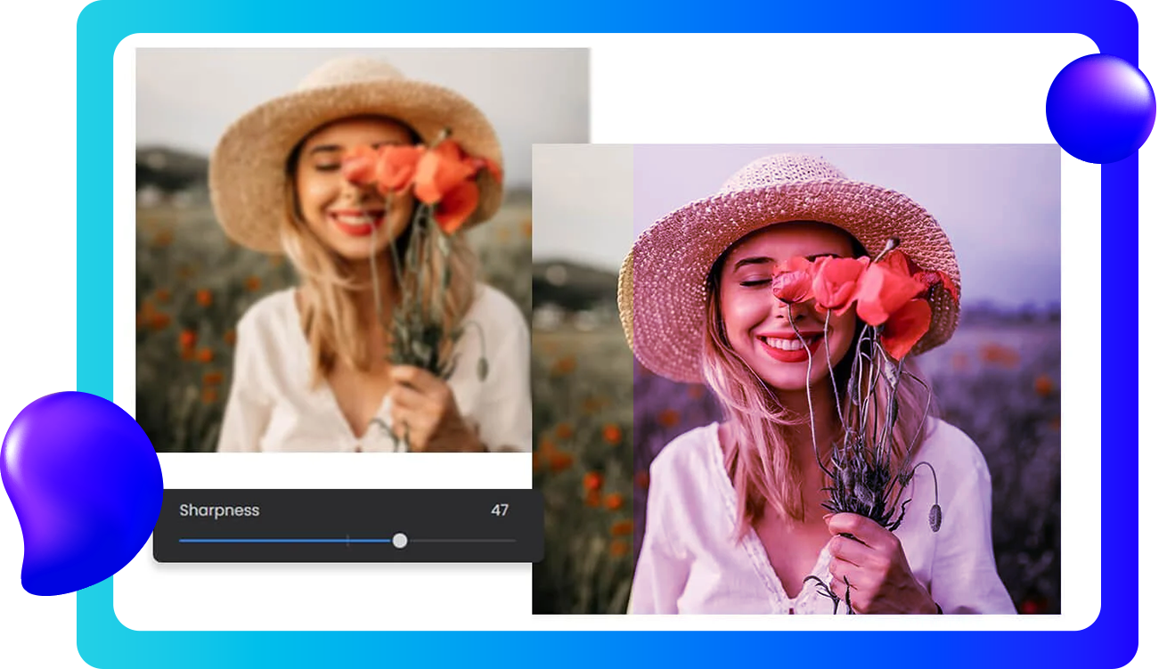The height and width of the screenshot is (669, 1175).
Task: Click the hanging poppy bud in the sharpened photo
Action: point(934,517)
